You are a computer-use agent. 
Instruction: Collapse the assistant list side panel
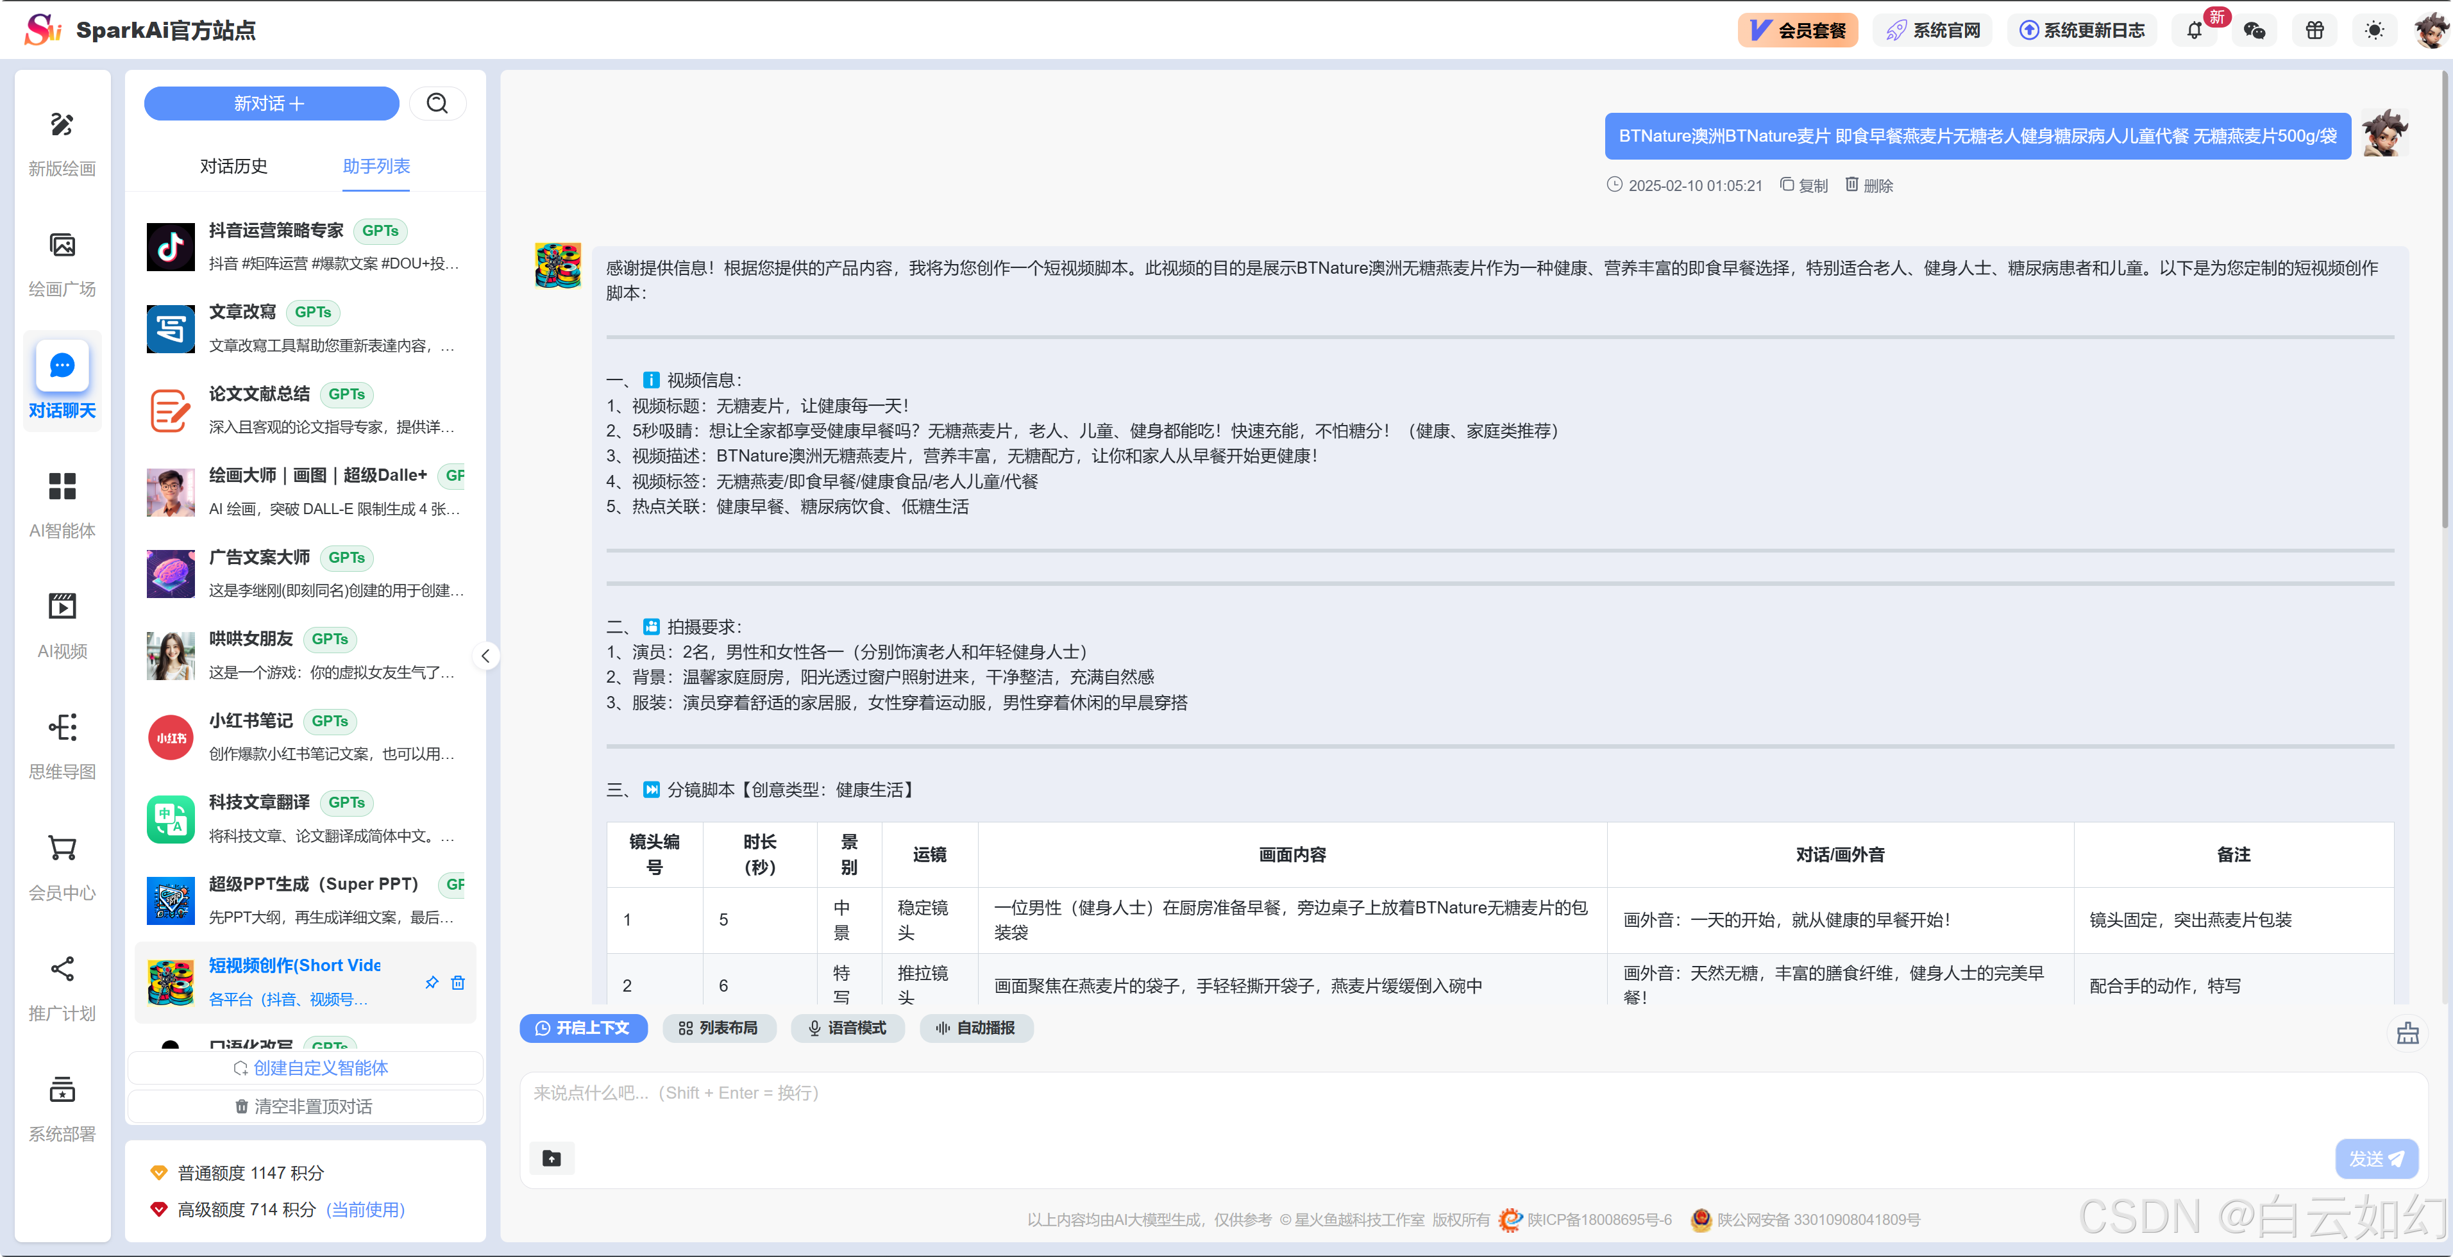(x=485, y=656)
